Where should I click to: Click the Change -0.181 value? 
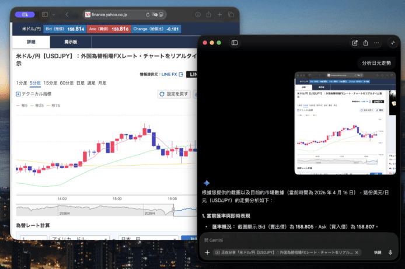coord(156,29)
